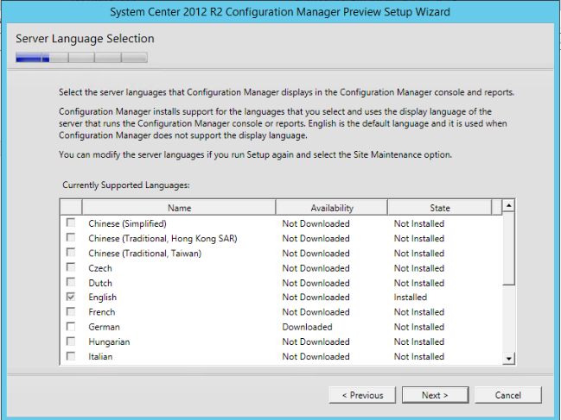Toggle the English language checkbox
The height and width of the screenshot is (420, 561).
tap(70, 298)
